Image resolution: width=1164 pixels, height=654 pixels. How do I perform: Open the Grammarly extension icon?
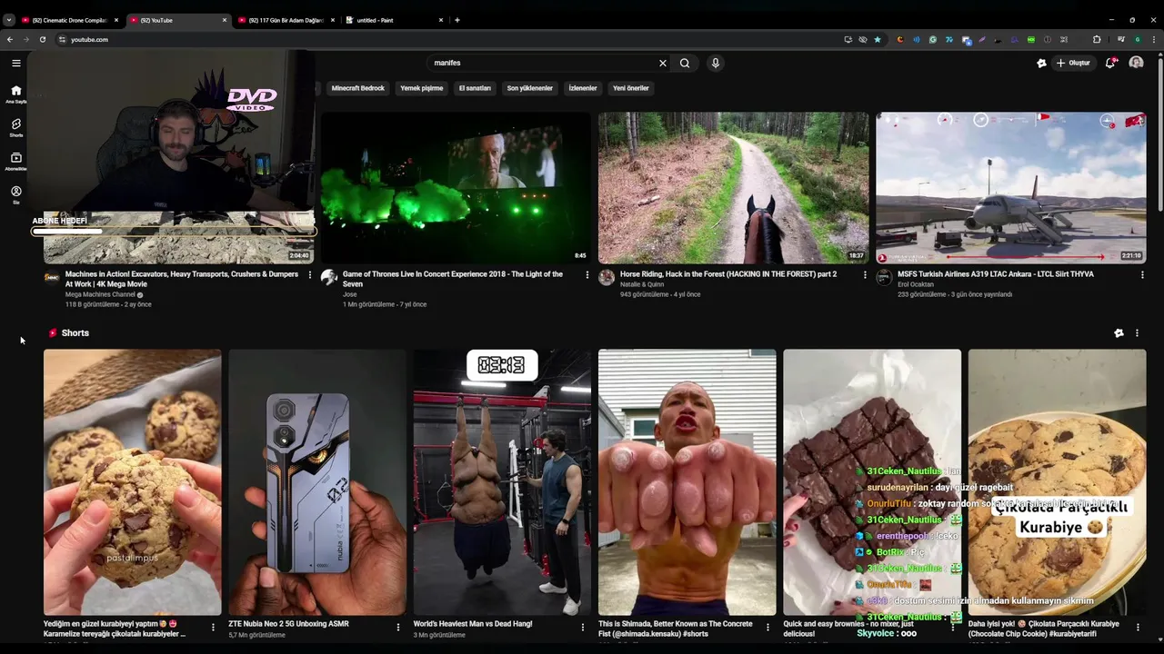[x=933, y=39]
